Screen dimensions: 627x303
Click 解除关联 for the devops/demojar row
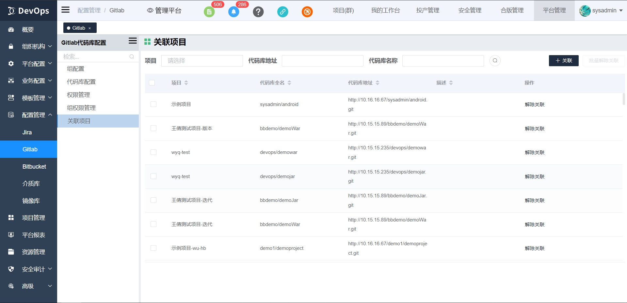tap(534, 176)
